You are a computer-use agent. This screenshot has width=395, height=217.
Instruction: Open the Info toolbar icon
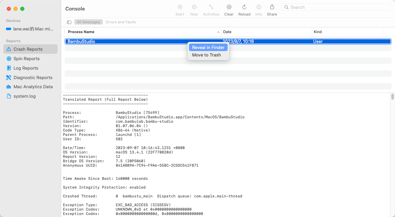point(259,7)
